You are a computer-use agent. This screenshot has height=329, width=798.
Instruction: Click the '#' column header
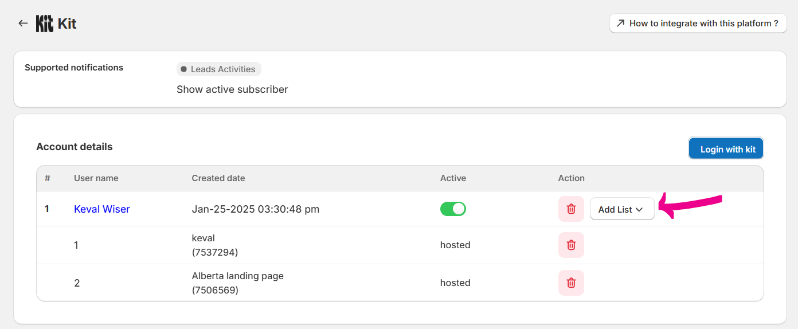[x=48, y=178]
